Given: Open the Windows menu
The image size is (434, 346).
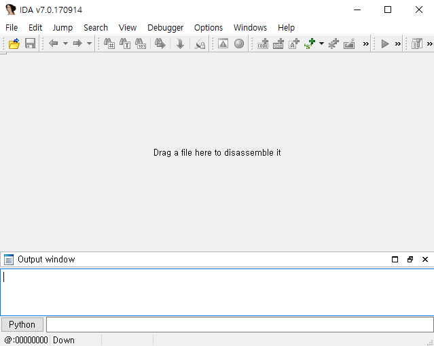Looking at the screenshot, I should [x=250, y=28].
